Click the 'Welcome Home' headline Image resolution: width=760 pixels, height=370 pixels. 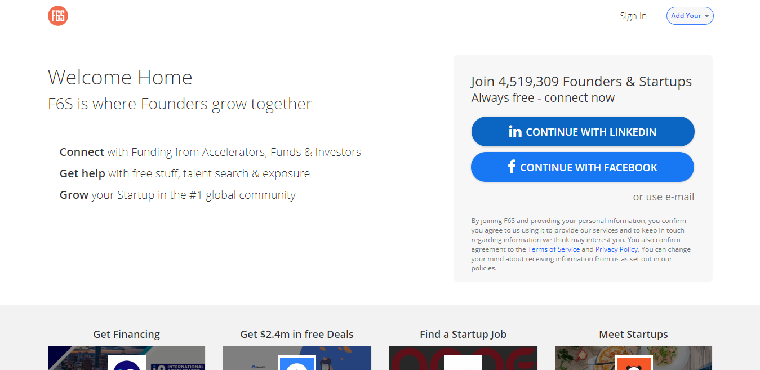point(120,77)
